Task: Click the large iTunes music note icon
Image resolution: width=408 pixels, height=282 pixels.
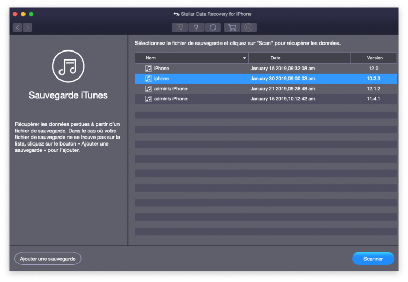Action: pos(68,66)
